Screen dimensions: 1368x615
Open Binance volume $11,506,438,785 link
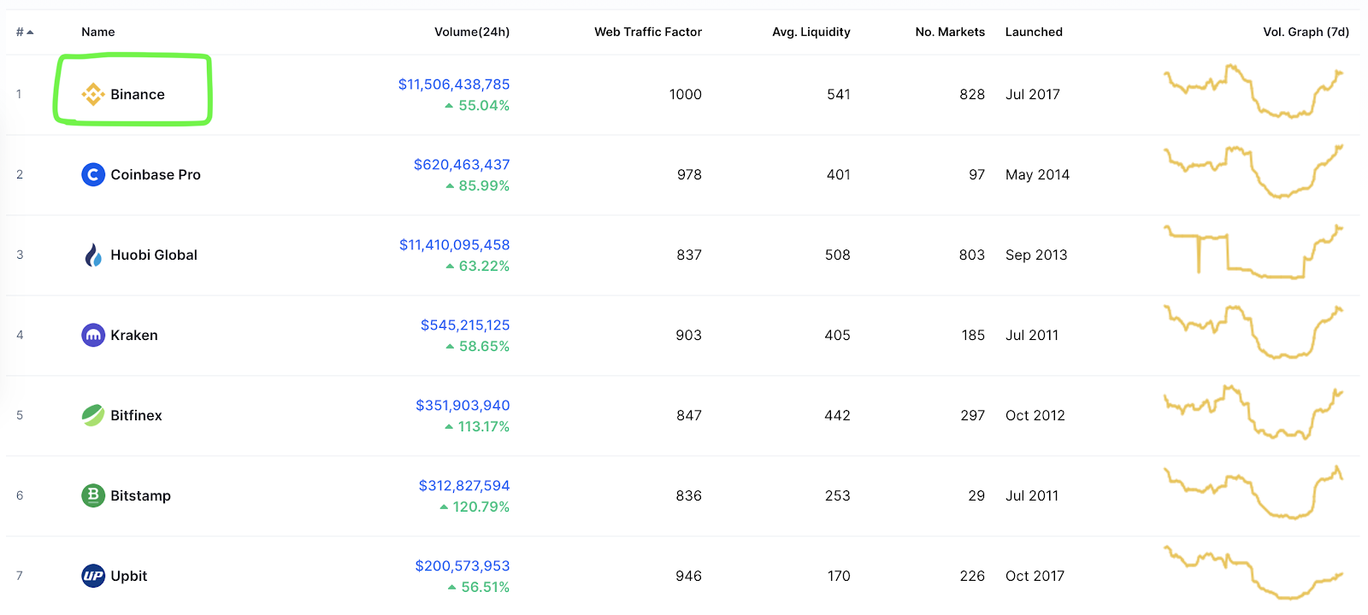coord(453,85)
